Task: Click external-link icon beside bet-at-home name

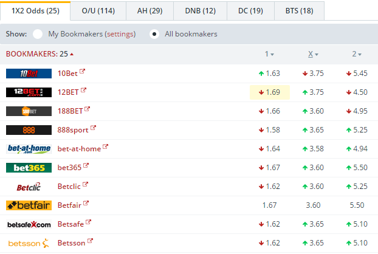Action: 105,147
